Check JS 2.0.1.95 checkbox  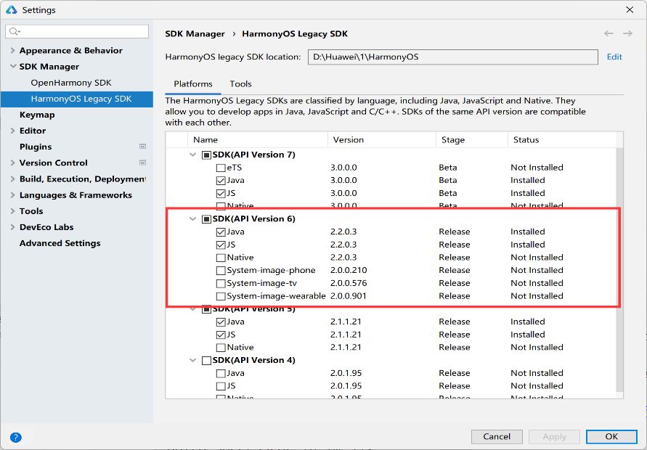[x=221, y=386]
